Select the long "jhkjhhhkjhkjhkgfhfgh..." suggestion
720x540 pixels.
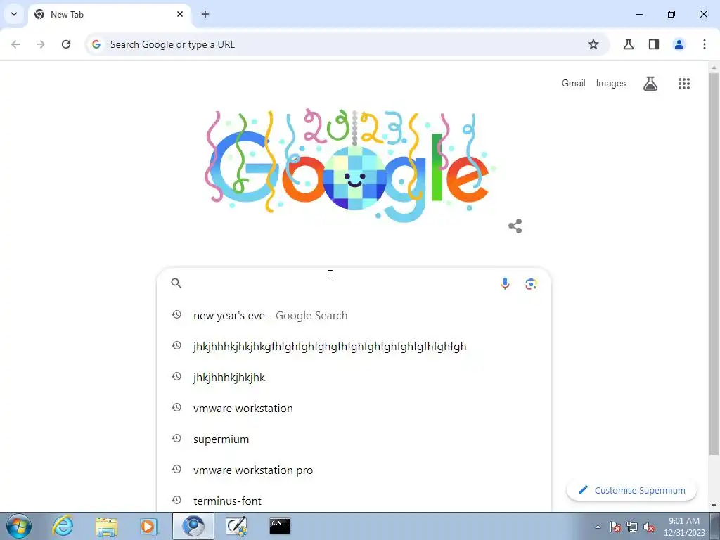(x=354, y=346)
